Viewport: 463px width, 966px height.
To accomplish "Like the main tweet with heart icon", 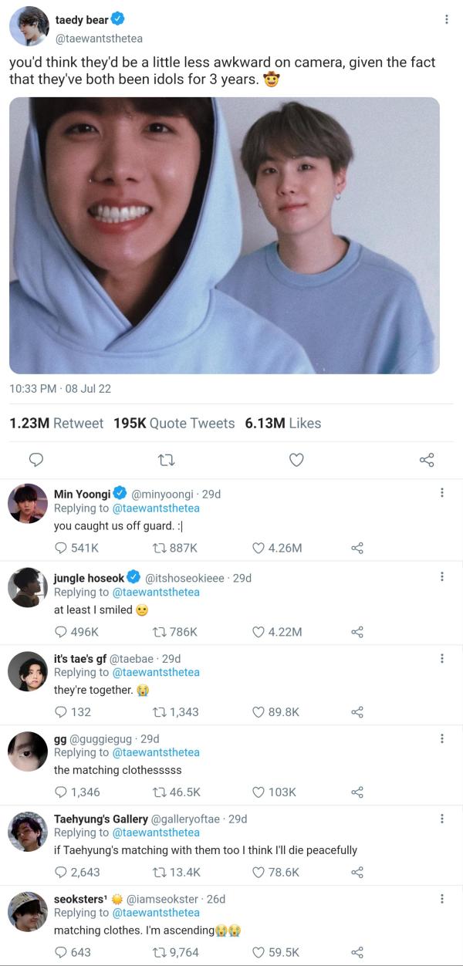I will [296, 460].
